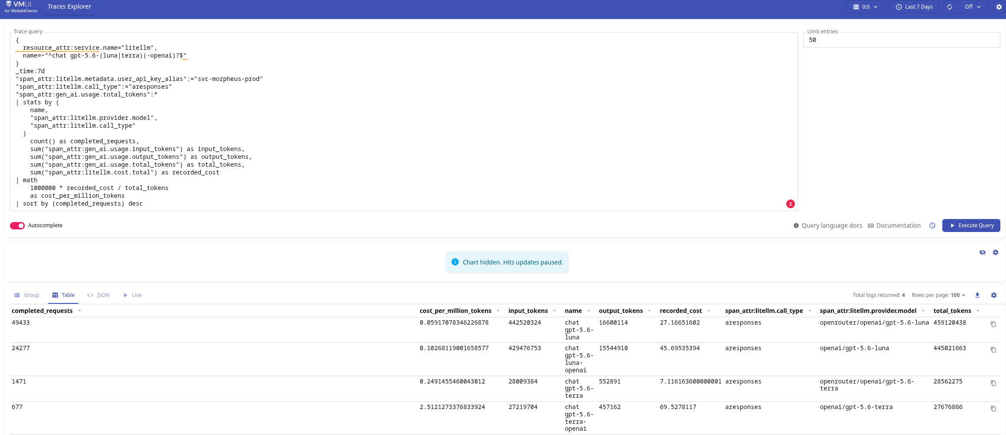Click the Live tab play icon

pos(125,295)
